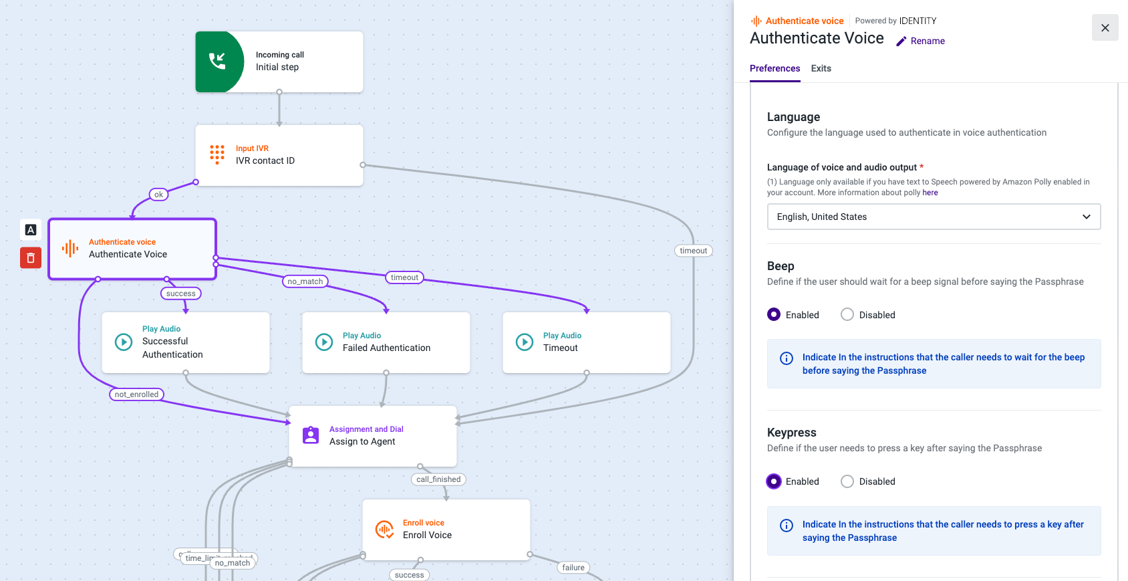Click the waveform icon in panel header
Viewport: 1128px width, 581px height.
tap(756, 21)
